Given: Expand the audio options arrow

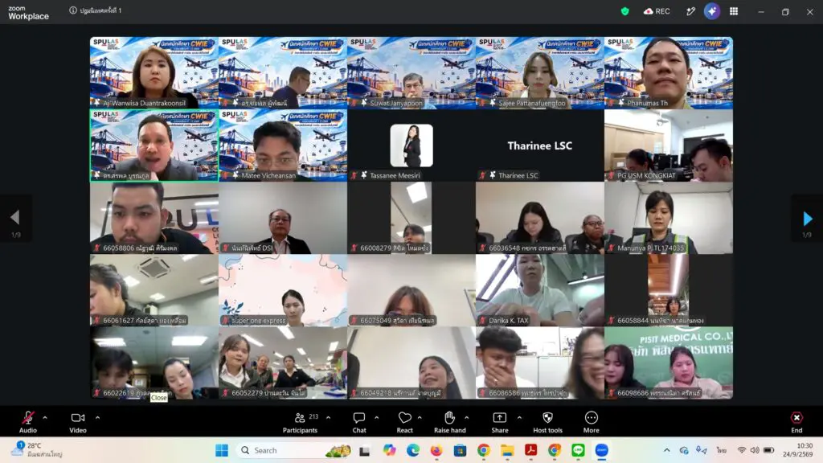Looking at the screenshot, I should point(45,418).
